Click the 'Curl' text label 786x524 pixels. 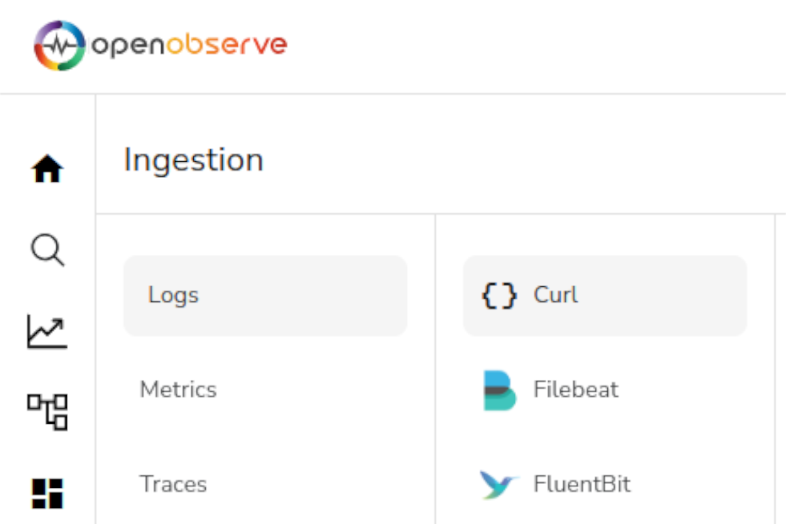click(x=555, y=295)
